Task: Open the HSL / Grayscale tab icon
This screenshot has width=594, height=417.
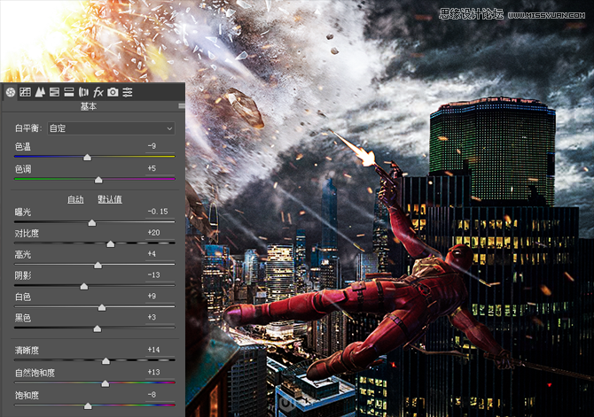Action: (55, 92)
